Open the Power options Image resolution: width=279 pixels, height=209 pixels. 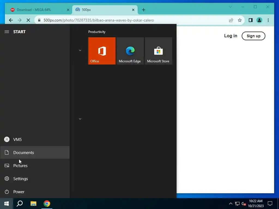point(35,192)
